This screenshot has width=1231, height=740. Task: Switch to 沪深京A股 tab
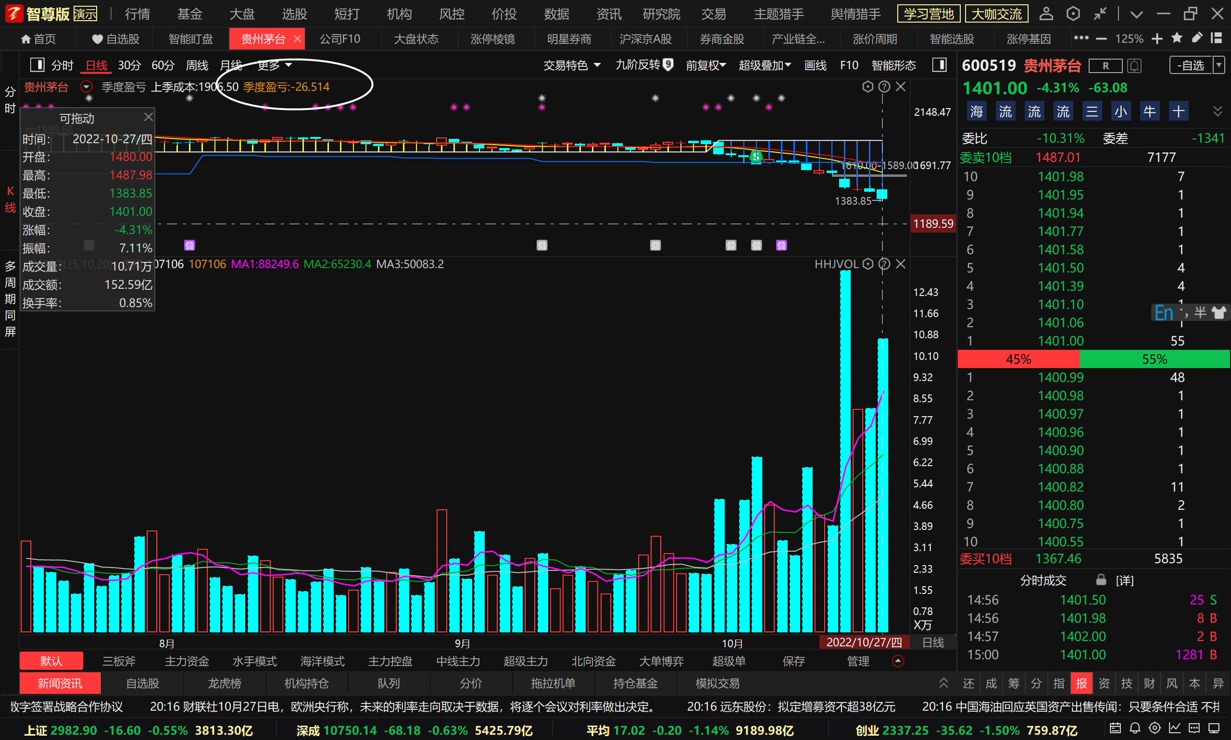(x=645, y=38)
